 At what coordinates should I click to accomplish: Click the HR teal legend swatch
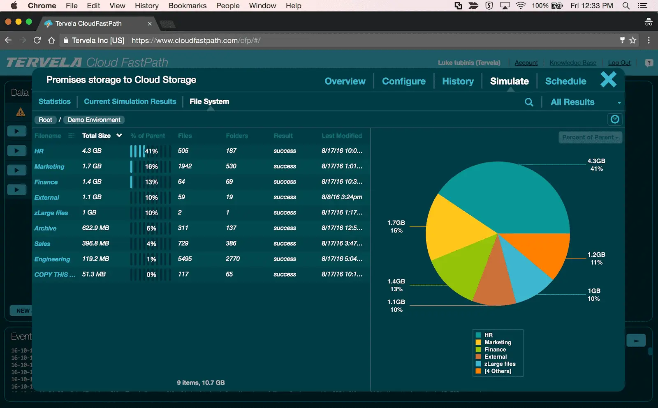pos(478,335)
